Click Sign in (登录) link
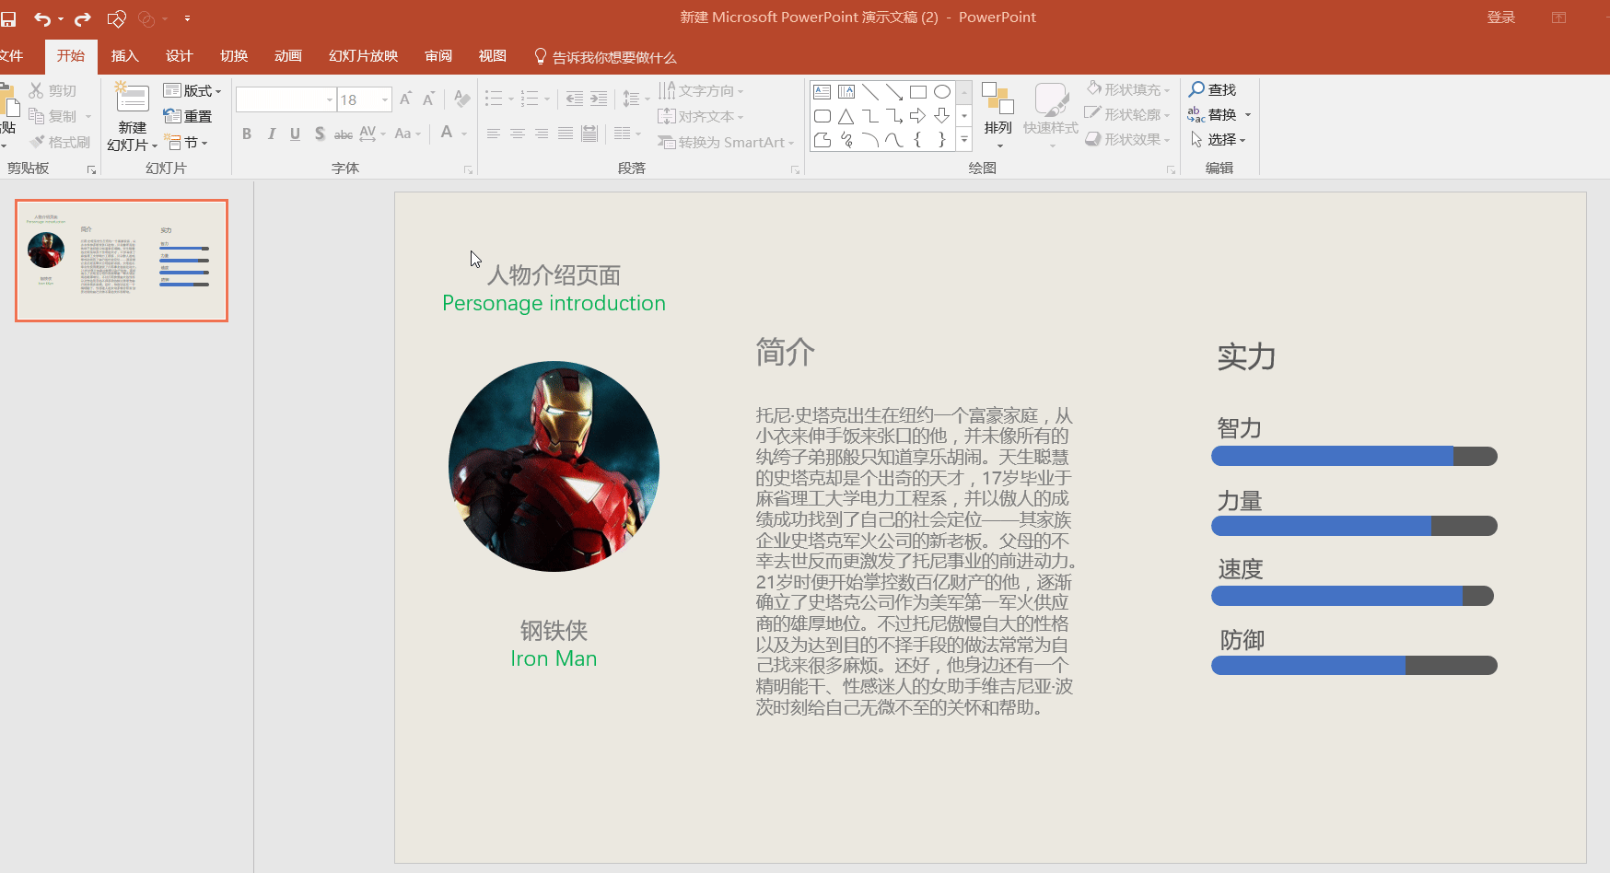The image size is (1610, 873). pos(1501,17)
